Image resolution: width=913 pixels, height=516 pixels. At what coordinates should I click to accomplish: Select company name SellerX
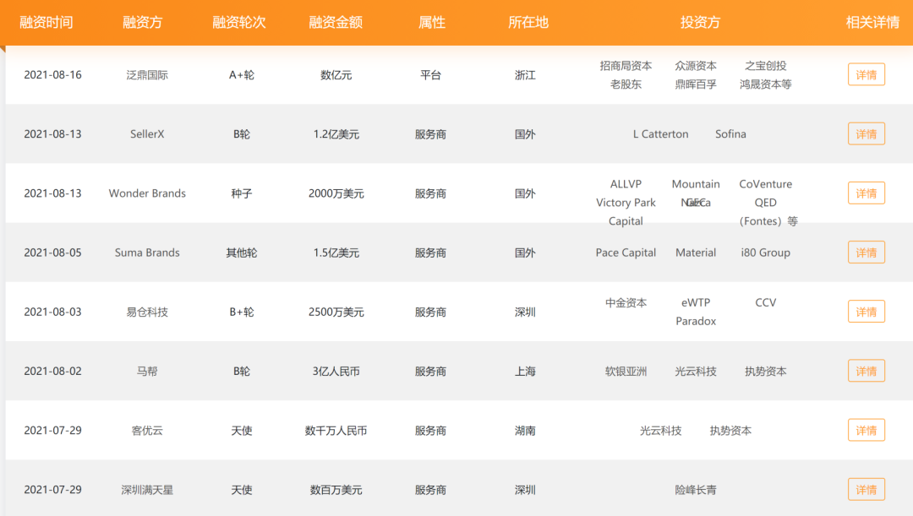[x=147, y=133]
